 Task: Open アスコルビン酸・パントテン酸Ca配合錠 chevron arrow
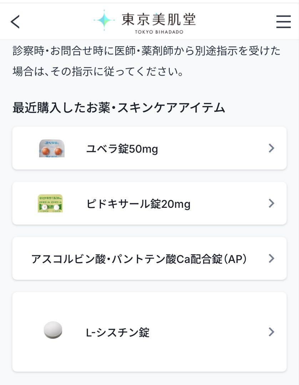pos(272,258)
